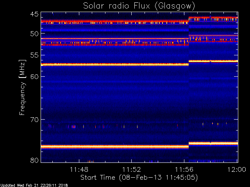Click the '55' frequency tick label
The width and height of the screenshot is (250, 187).
34,55
